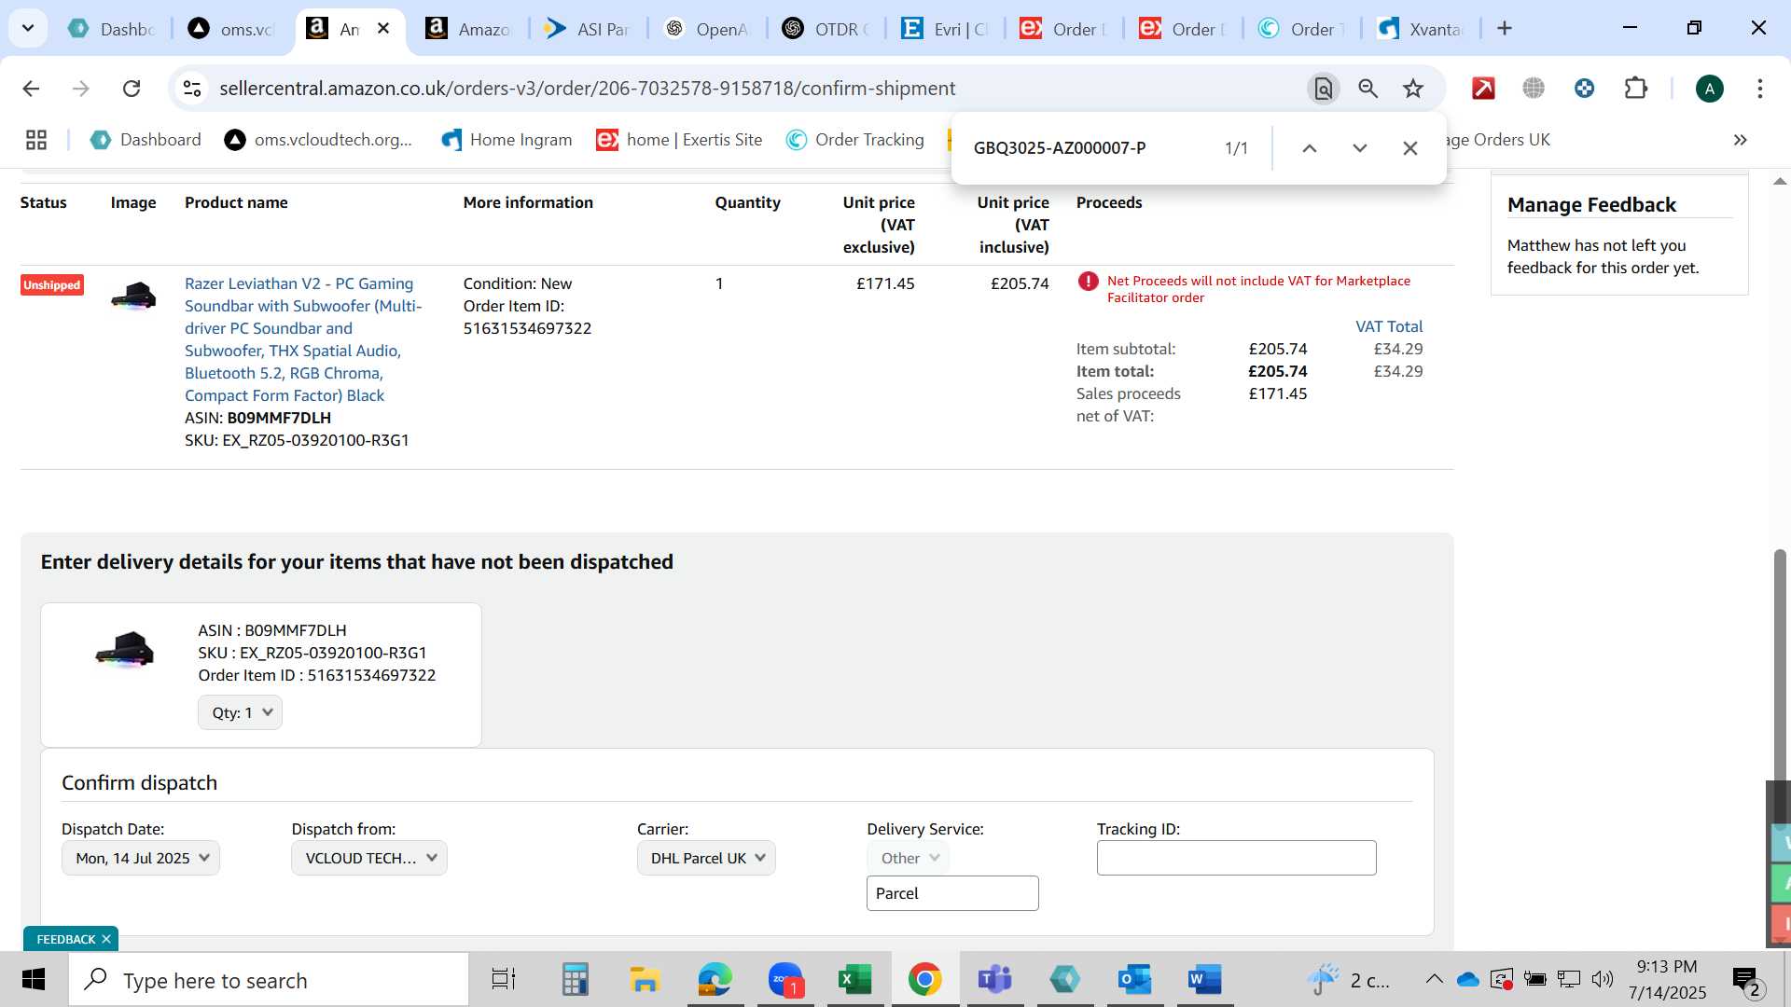The width and height of the screenshot is (1791, 1007).
Task: Show more bookmarks with double chevron
Action: 1740,140
